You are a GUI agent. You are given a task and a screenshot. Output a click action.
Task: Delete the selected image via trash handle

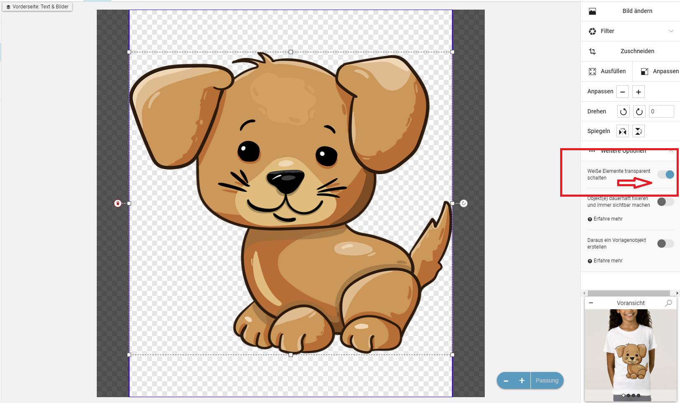coord(118,203)
